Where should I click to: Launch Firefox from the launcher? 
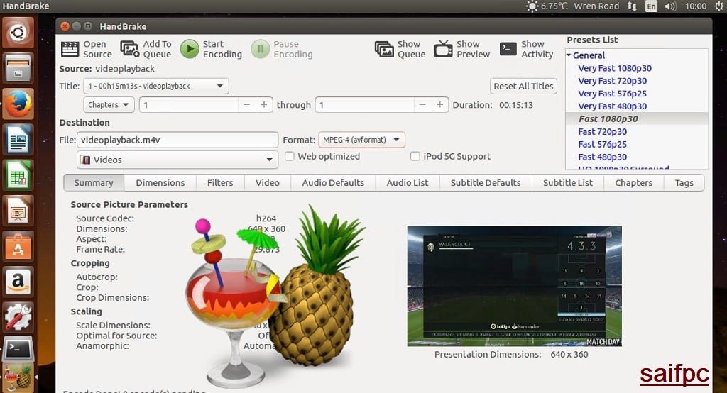(x=18, y=104)
